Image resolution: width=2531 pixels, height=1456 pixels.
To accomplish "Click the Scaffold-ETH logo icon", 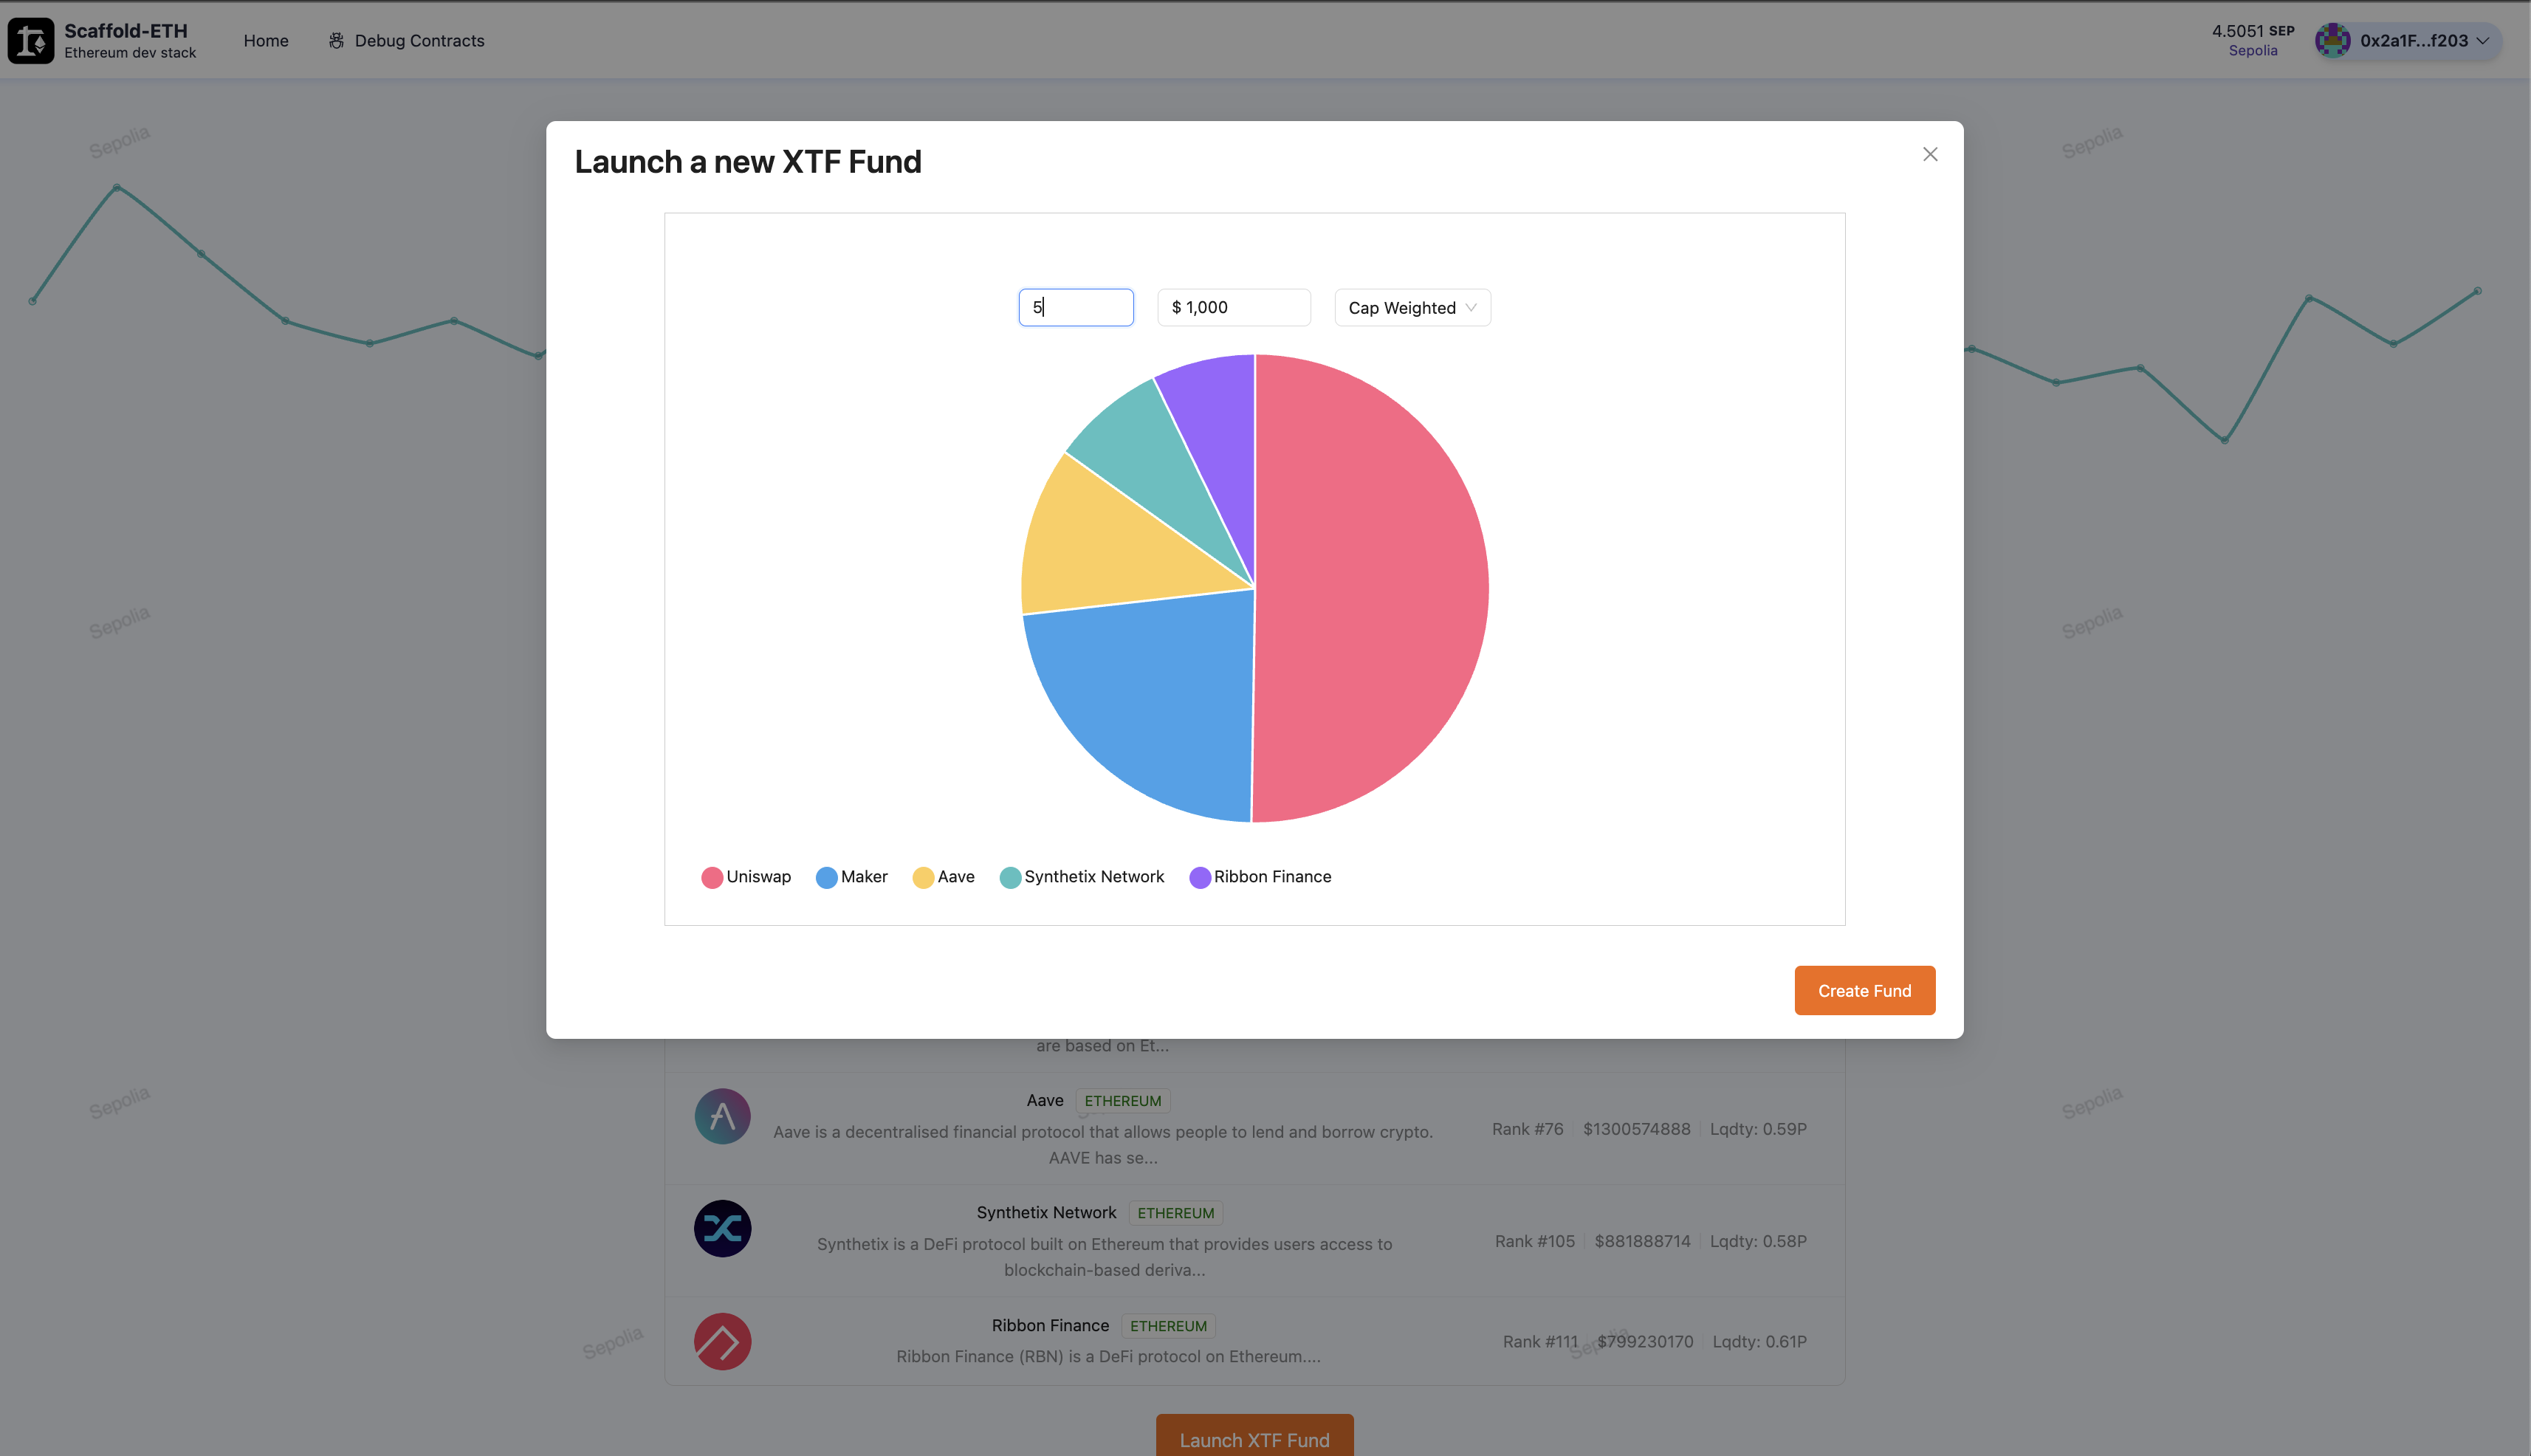I will (31, 41).
